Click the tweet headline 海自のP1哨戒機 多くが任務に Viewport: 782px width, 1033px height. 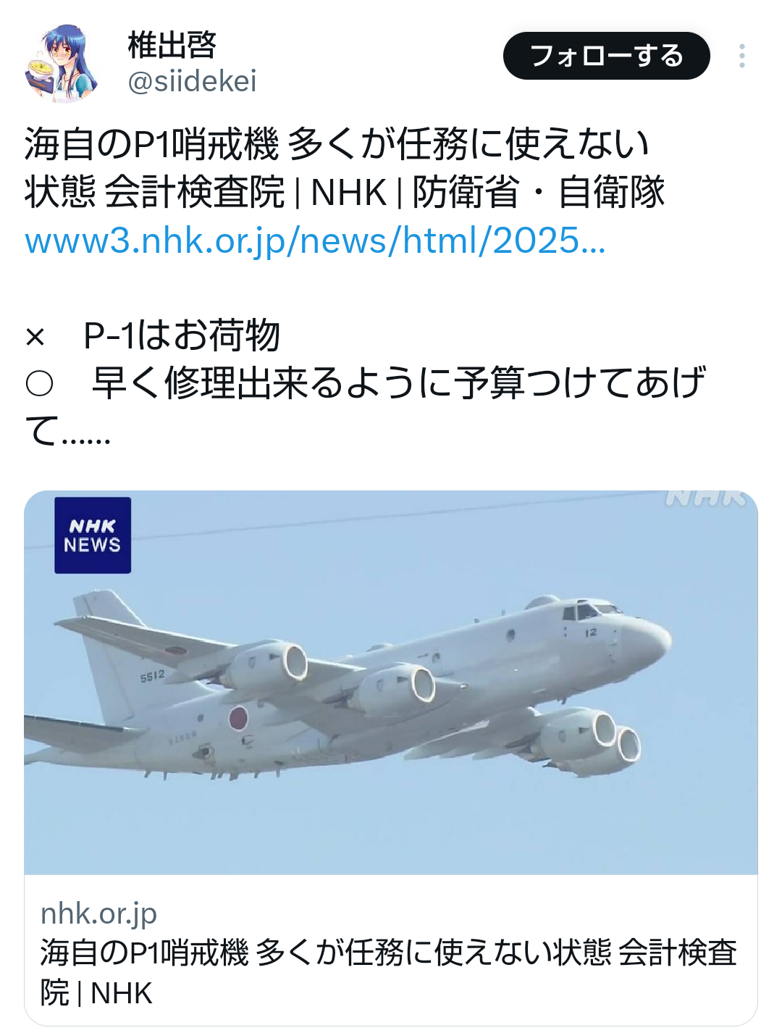tap(337, 143)
